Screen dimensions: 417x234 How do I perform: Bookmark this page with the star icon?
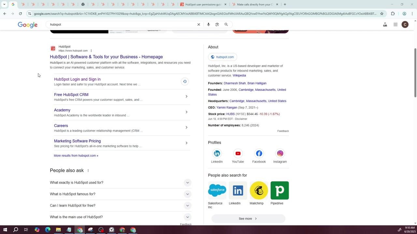[x=382, y=14]
